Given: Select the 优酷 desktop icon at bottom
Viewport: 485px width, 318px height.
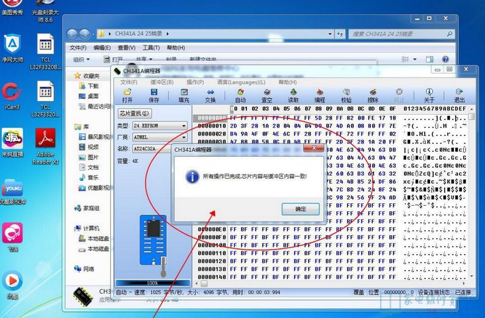Looking at the screenshot, I should [x=12, y=284].
